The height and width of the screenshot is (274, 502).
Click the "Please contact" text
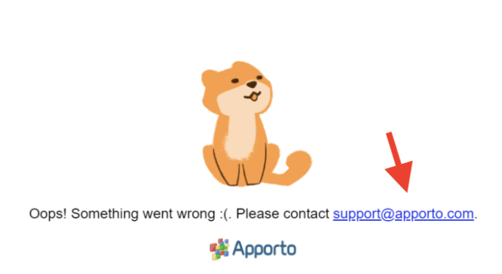coord(283,214)
